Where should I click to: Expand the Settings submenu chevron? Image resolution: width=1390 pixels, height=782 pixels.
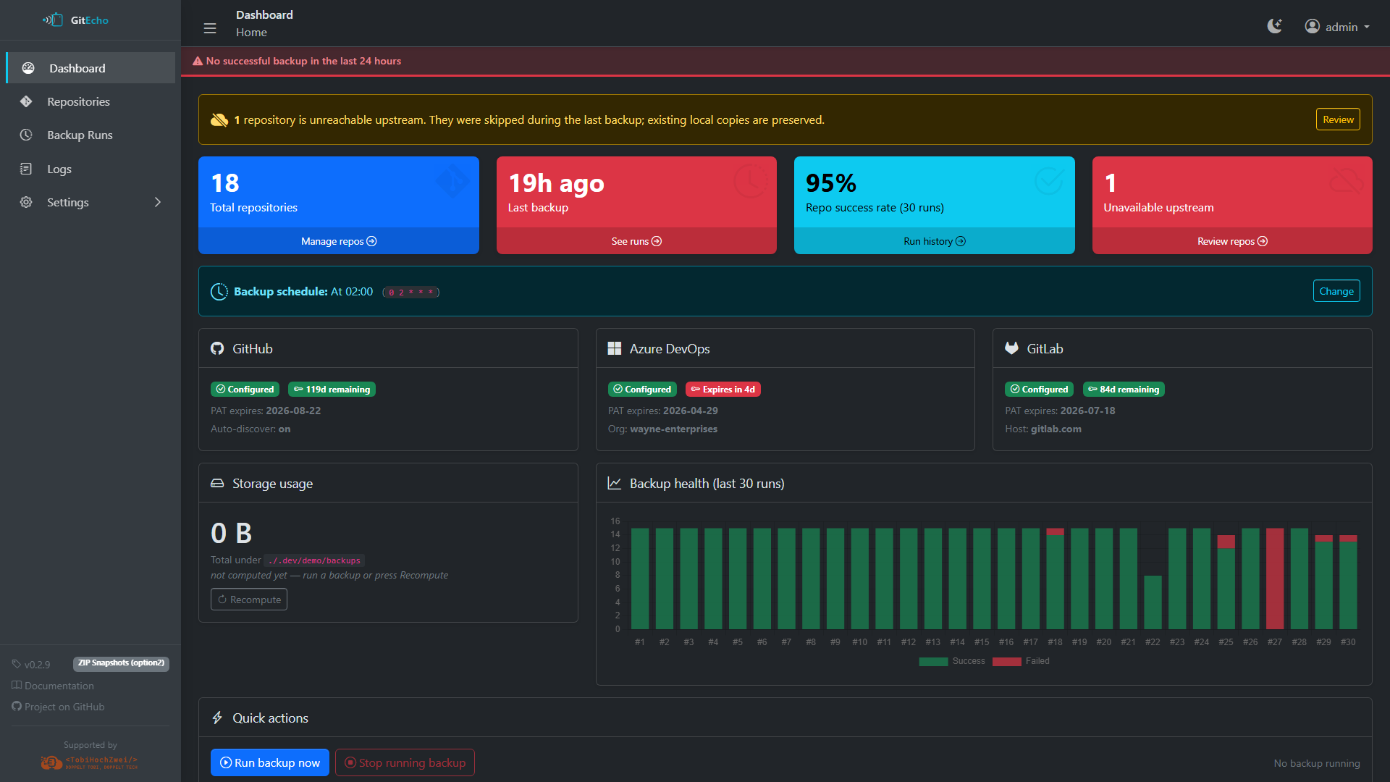pyautogui.click(x=158, y=203)
